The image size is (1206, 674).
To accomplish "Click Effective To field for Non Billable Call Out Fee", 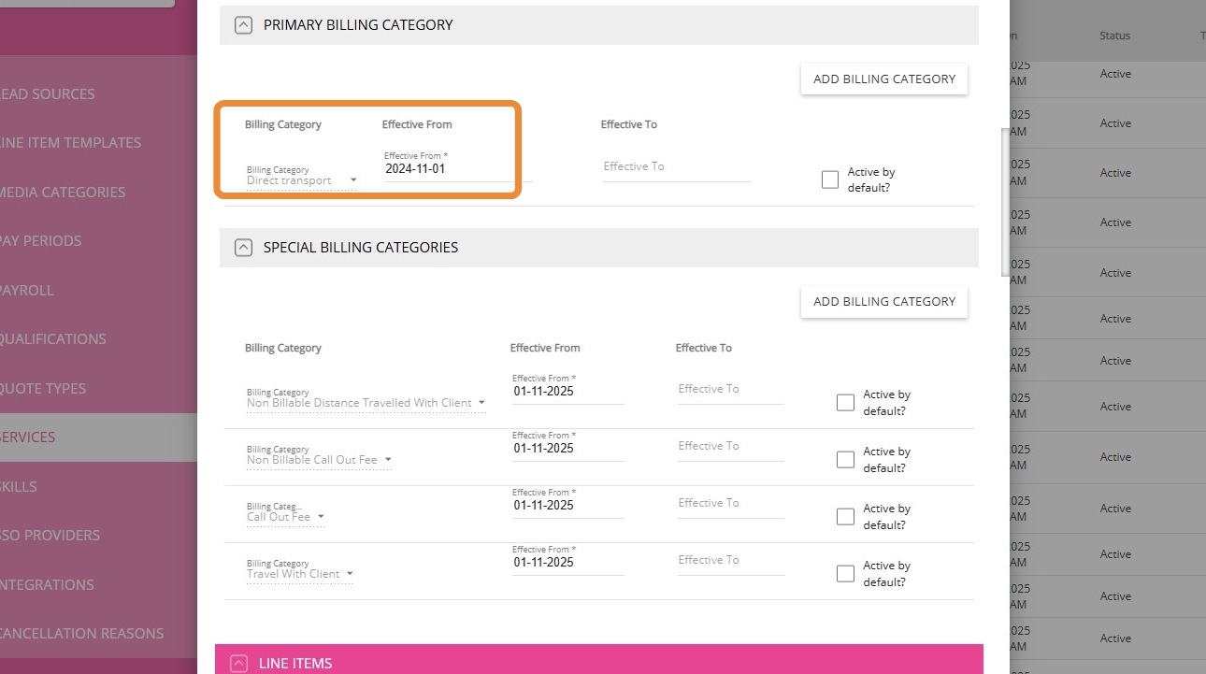I will point(730,447).
